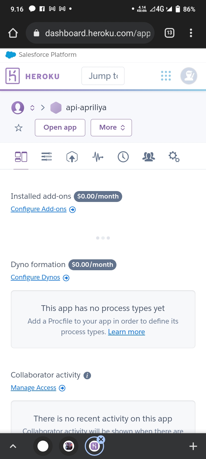Tap the 4G signal status icon
Image resolution: width=206 pixels, height=459 pixels.
coord(161,9)
